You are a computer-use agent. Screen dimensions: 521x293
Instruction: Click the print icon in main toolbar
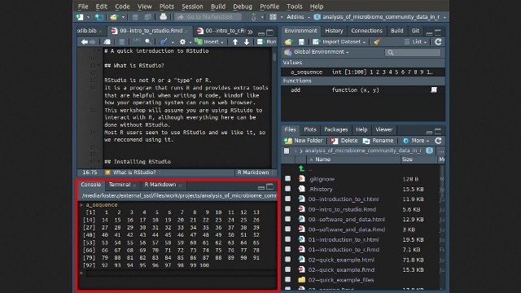pyautogui.click(x=163, y=17)
